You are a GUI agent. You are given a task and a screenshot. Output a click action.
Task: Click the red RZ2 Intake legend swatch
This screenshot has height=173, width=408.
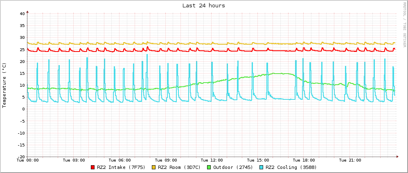[x=93, y=167]
